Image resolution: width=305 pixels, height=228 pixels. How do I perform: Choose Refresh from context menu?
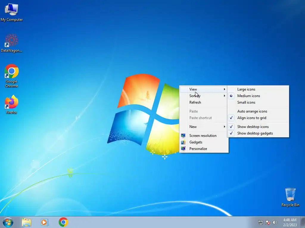(203, 102)
